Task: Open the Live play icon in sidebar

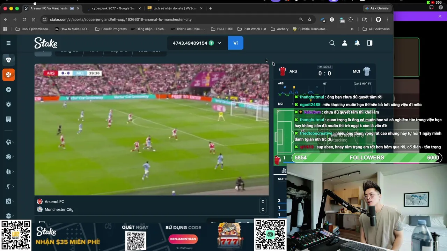Action: tap(8, 90)
